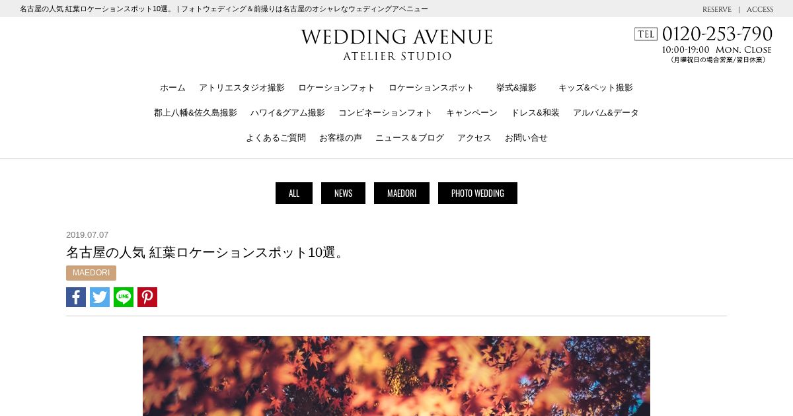Image resolution: width=793 pixels, height=416 pixels.
Task: Filter posts by MAEDORI category button
Action: click(402, 193)
